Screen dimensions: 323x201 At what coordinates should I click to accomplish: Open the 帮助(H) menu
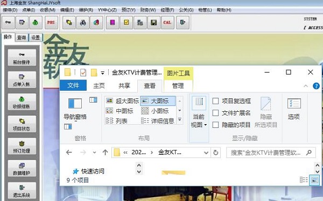pyautogui.click(x=224, y=10)
